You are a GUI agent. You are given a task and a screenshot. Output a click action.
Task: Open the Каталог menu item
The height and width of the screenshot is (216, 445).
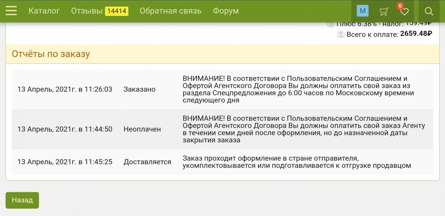pyautogui.click(x=44, y=11)
